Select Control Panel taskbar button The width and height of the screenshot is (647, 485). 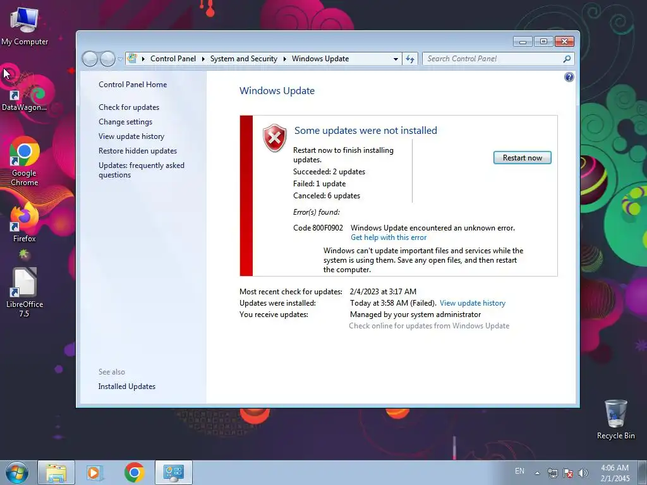point(174,472)
